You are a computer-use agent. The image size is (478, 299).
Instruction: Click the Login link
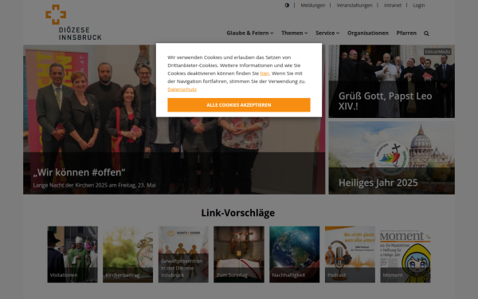pyautogui.click(x=418, y=6)
